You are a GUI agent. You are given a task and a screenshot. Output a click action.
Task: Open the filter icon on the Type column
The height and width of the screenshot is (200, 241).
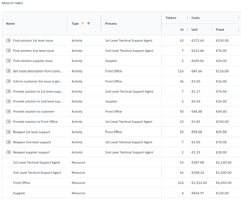click(x=83, y=24)
